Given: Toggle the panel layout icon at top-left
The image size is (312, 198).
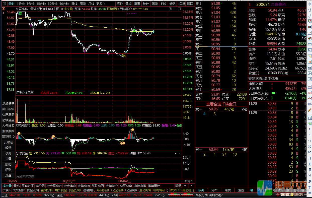Looking at the screenshot, I should [4, 4].
